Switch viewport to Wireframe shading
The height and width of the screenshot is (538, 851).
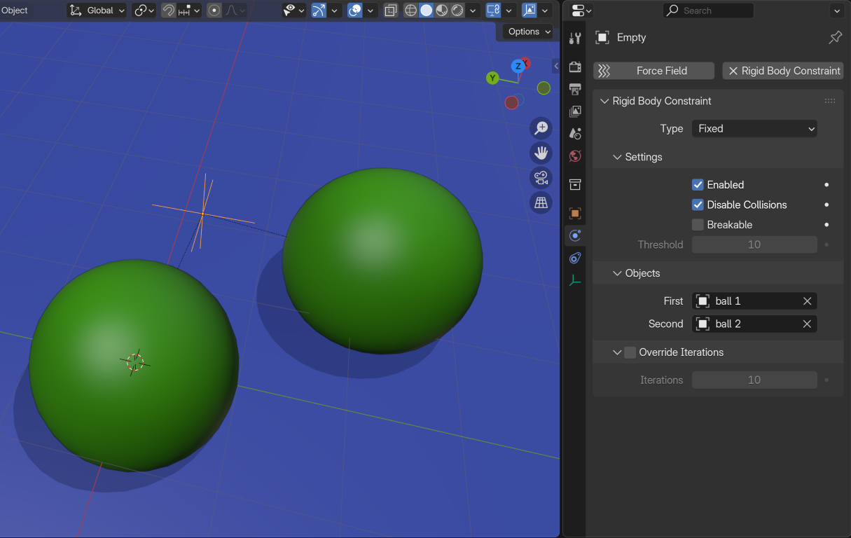click(410, 11)
